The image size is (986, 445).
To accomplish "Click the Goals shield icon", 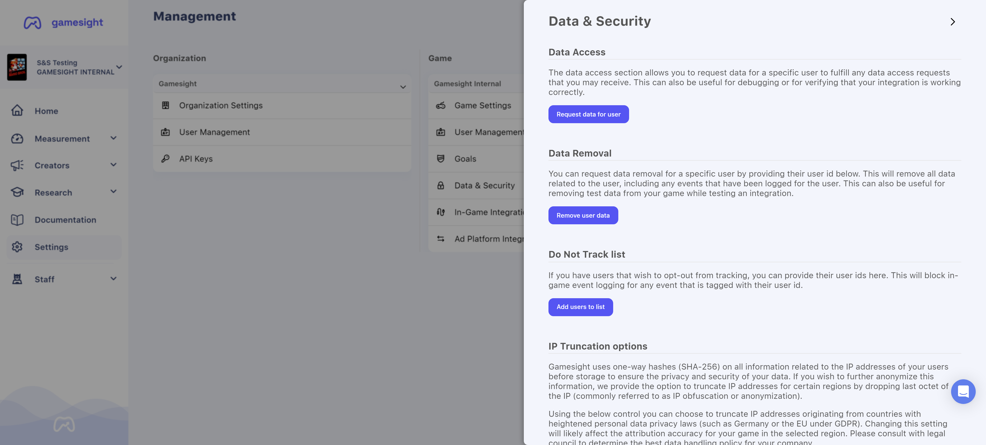I will tap(441, 158).
